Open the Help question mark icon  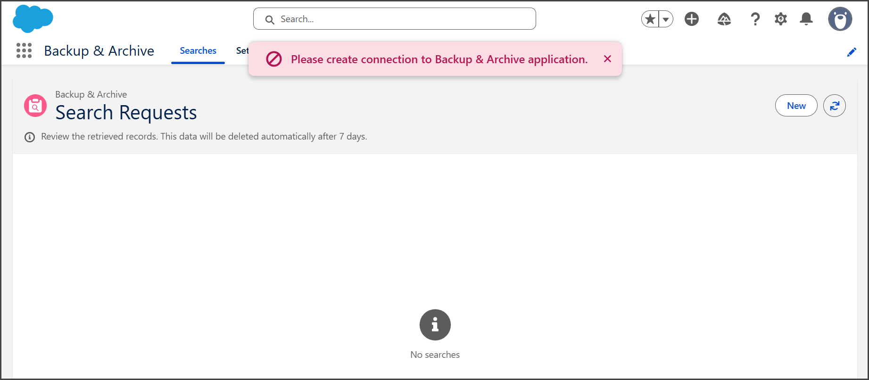[755, 19]
